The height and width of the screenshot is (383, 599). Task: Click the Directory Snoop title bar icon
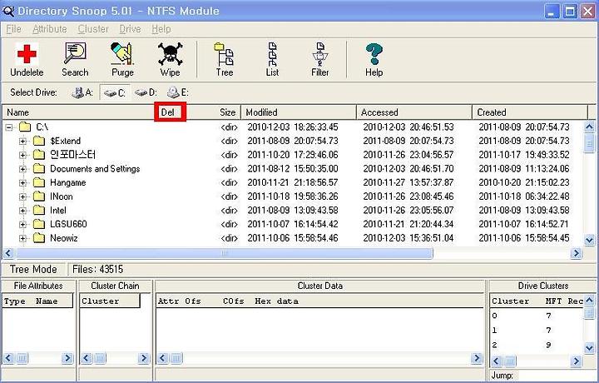(8, 11)
